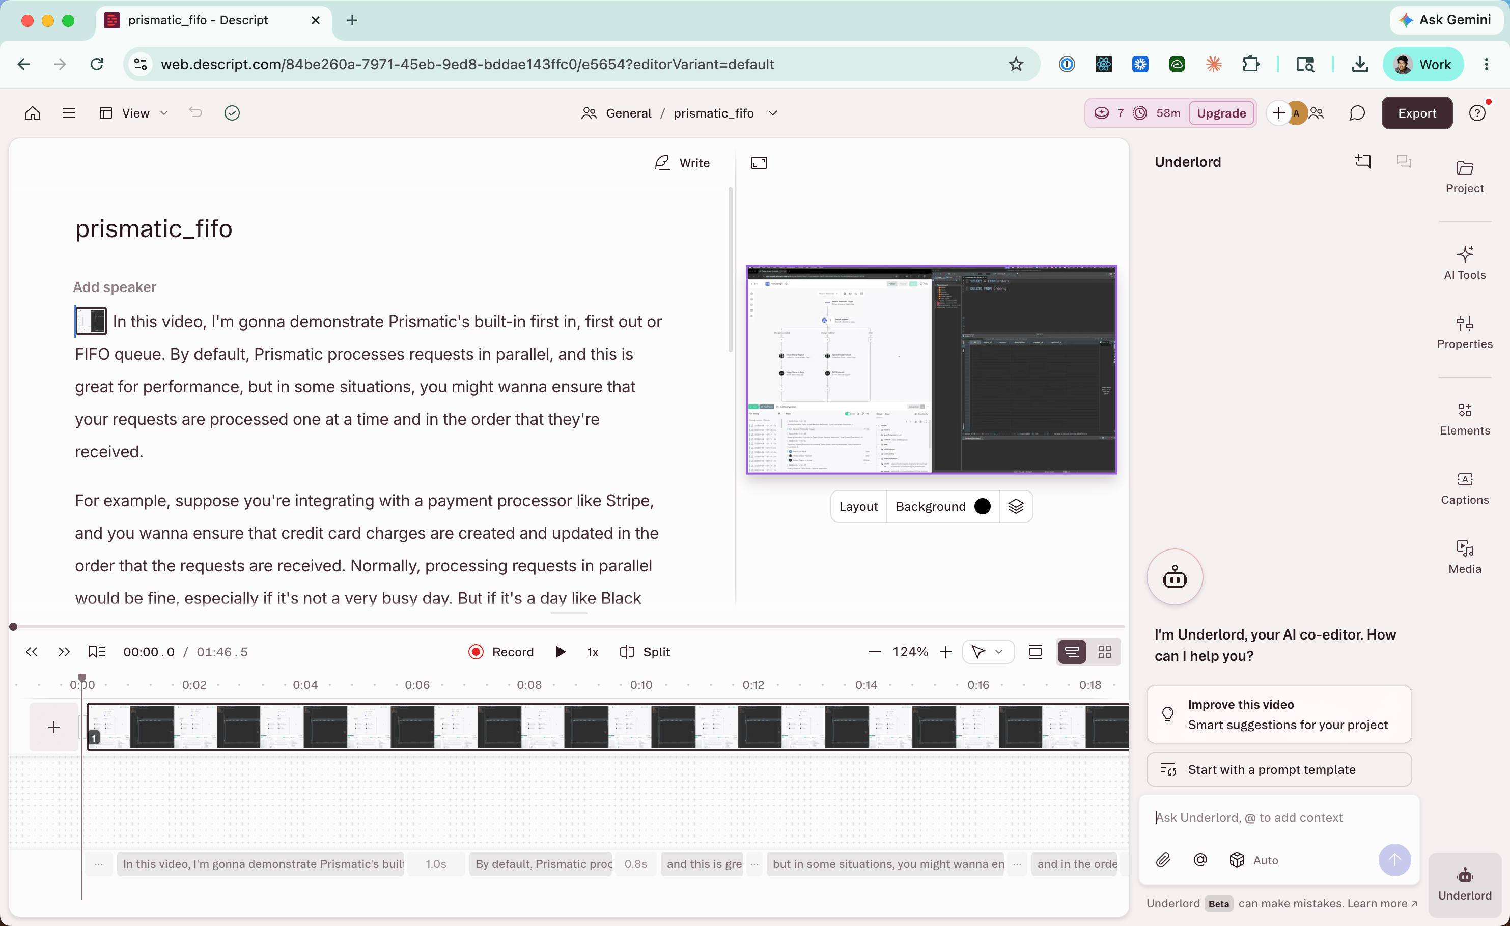Select Improve this video suggestion
The image size is (1510, 926).
(1278, 714)
